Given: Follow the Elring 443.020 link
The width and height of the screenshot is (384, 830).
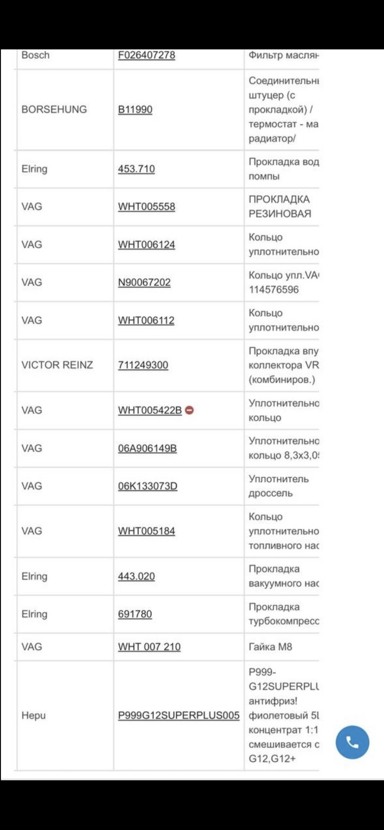Looking at the screenshot, I should click(x=136, y=576).
